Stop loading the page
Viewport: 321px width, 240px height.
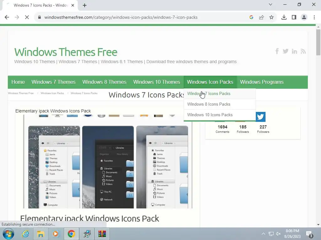pyautogui.click(x=27, y=17)
